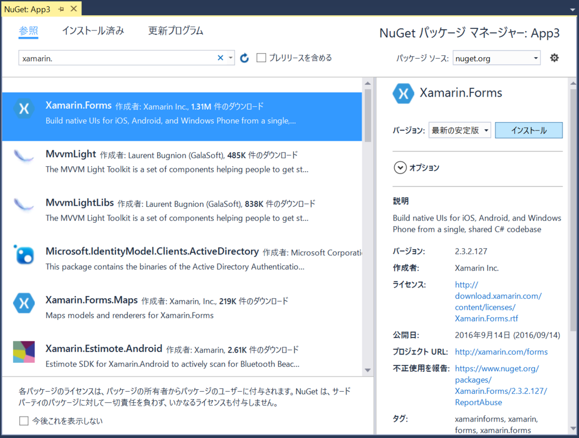The height and width of the screenshot is (438, 579).
Task: Click the ActiveDirectory package icon
Action: (x=24, y=254)
